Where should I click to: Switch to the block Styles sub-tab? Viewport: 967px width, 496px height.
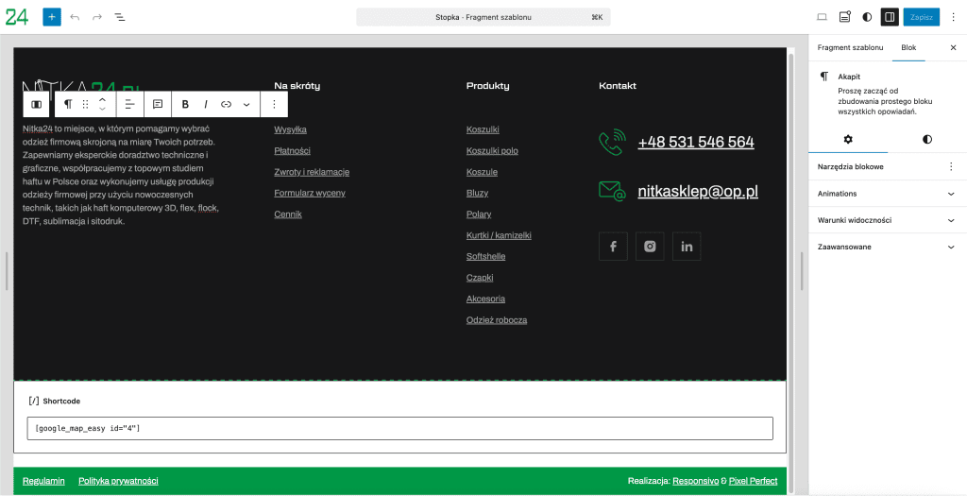coord(926,139)
